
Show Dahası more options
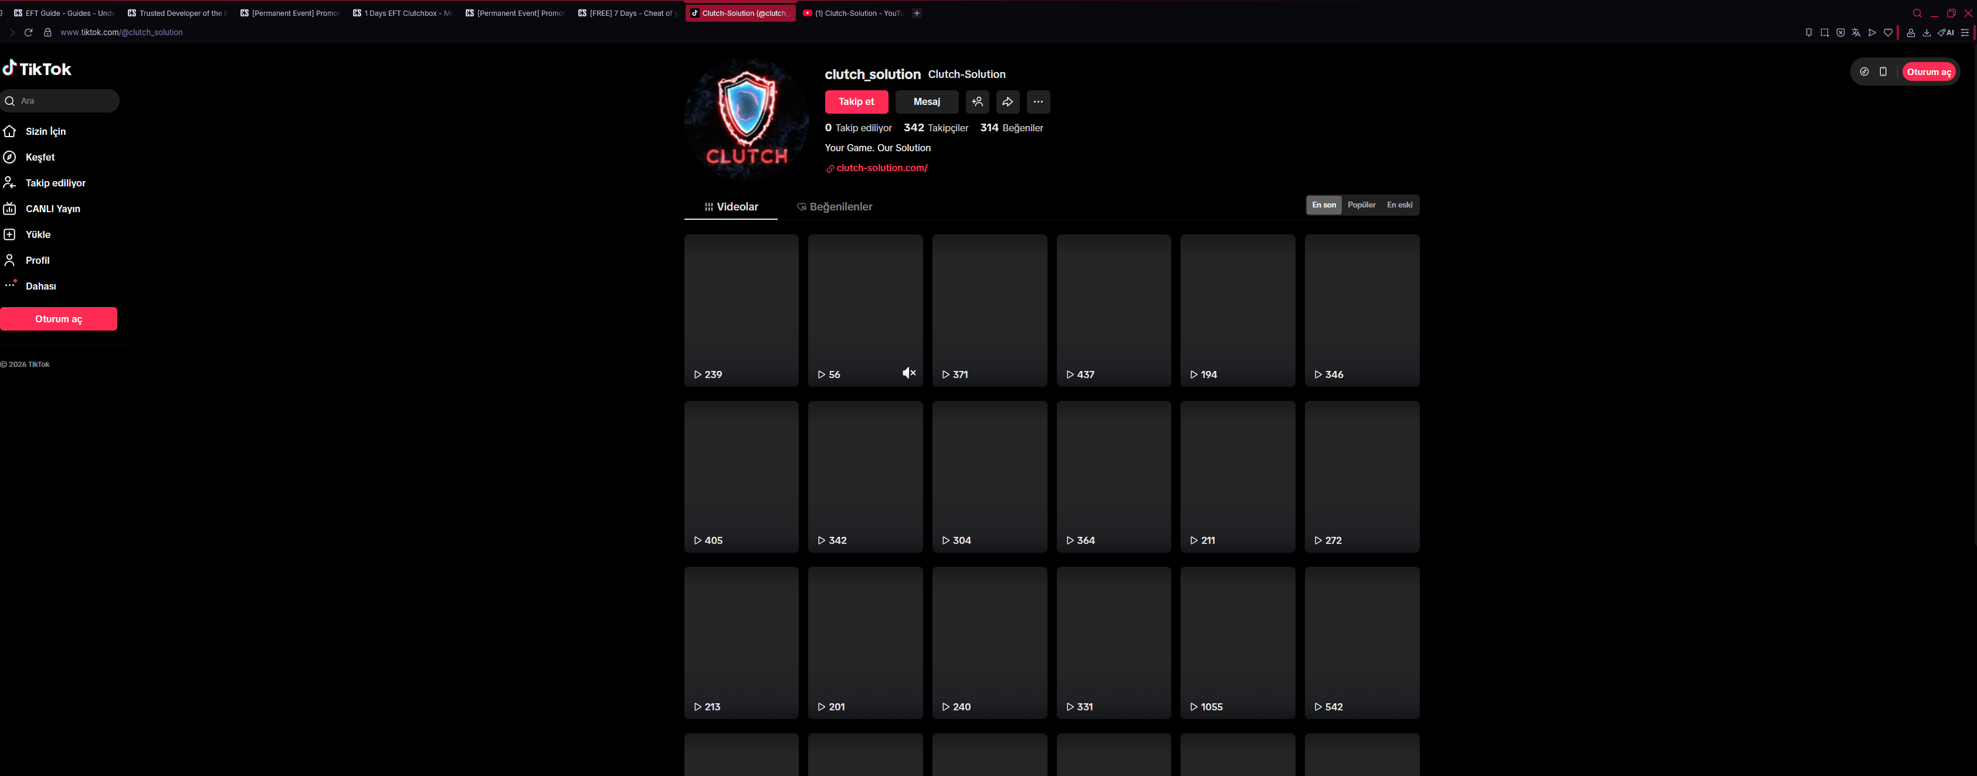30,286
